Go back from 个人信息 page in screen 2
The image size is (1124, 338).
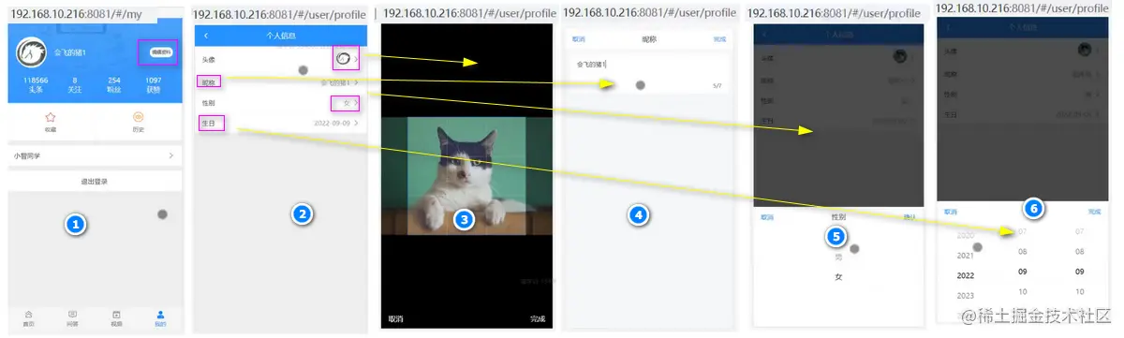[206, 36]
